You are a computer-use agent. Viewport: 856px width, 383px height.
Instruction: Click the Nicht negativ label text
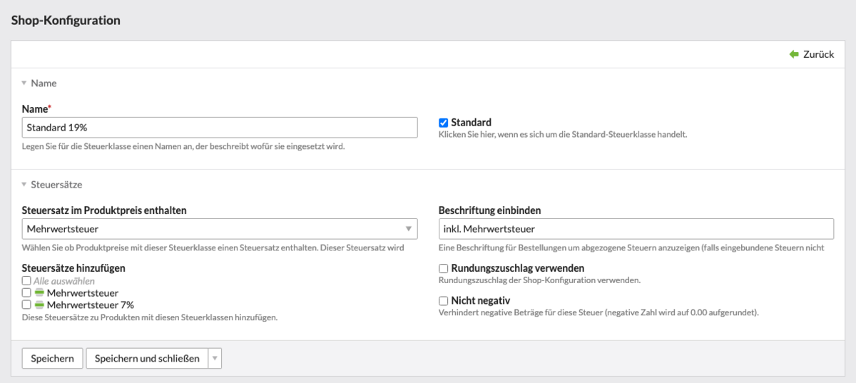point(481,301)
